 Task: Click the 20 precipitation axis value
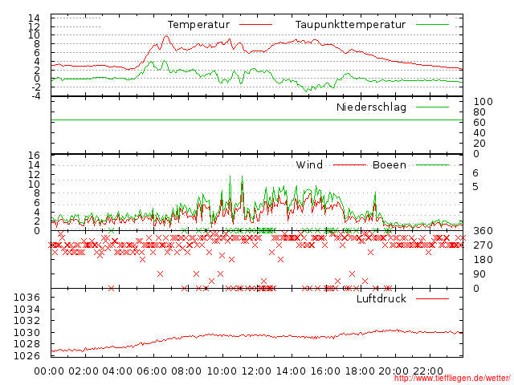tap(479, 144)
